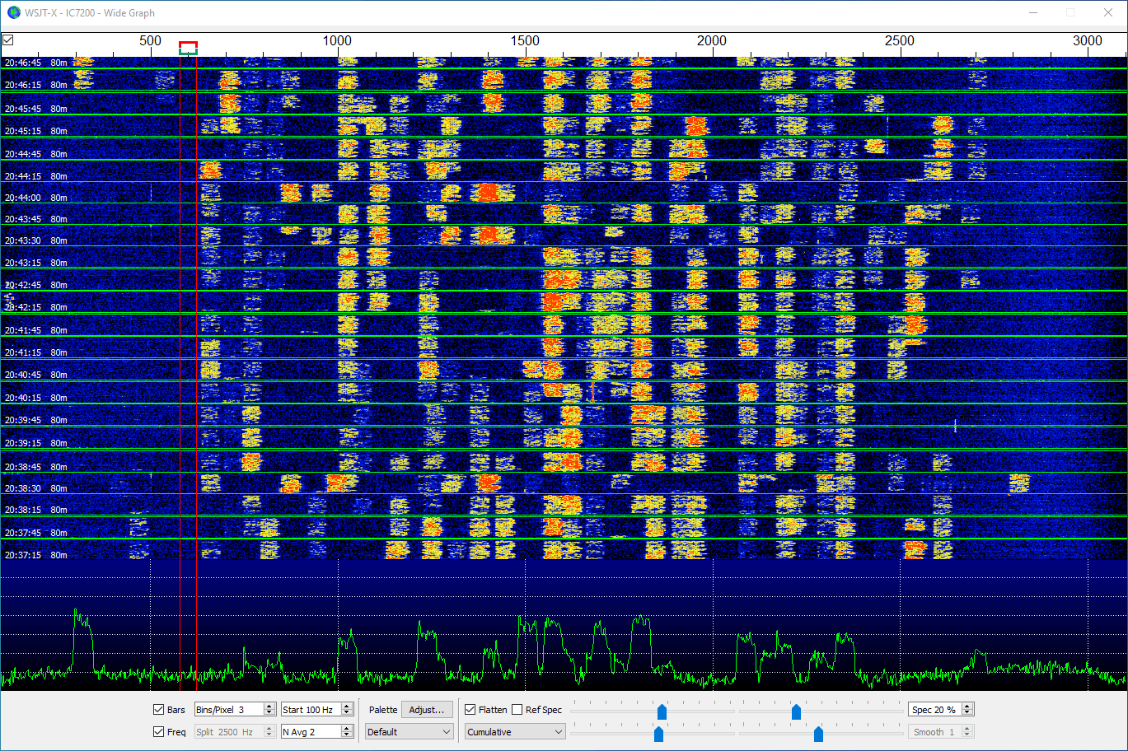Raise Spec percentage with its up arrow
The height and width of the screenshot is (751, 1128).
(967, 707)
